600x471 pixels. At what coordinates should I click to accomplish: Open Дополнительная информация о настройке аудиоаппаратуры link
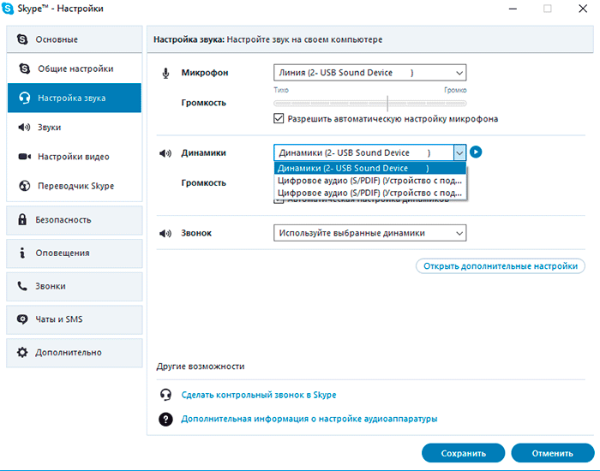pos(309,419)
